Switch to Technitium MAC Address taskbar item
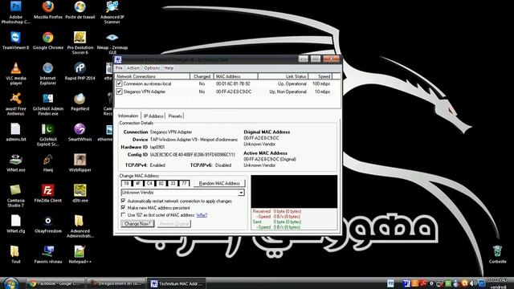514x289 pixels. [x=177, y=283]
